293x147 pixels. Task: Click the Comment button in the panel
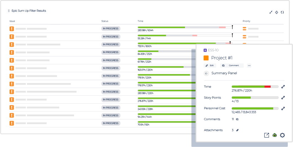(232, 65)
